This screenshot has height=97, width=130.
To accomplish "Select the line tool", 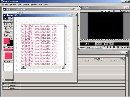I will (x=6, y=21).
